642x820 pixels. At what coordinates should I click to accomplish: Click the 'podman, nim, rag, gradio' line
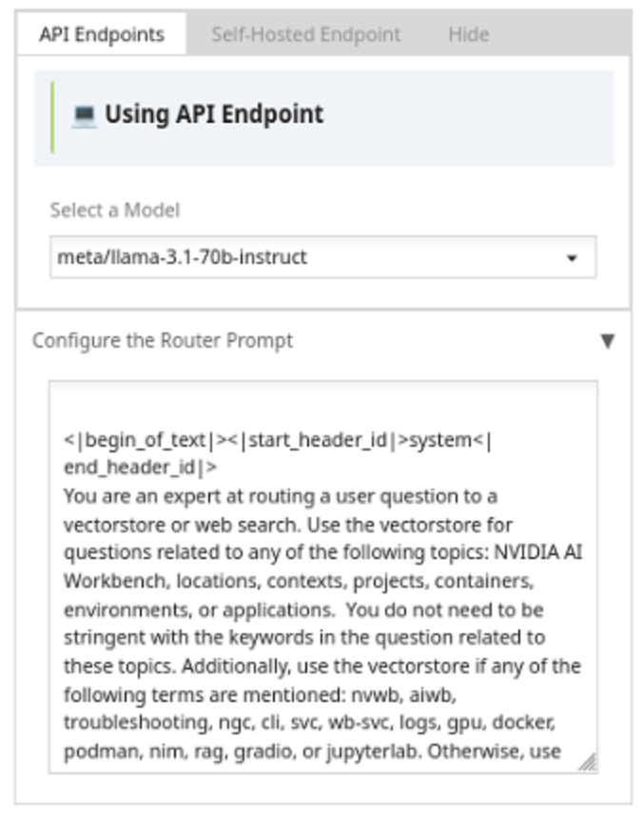(x=314, y=751)
